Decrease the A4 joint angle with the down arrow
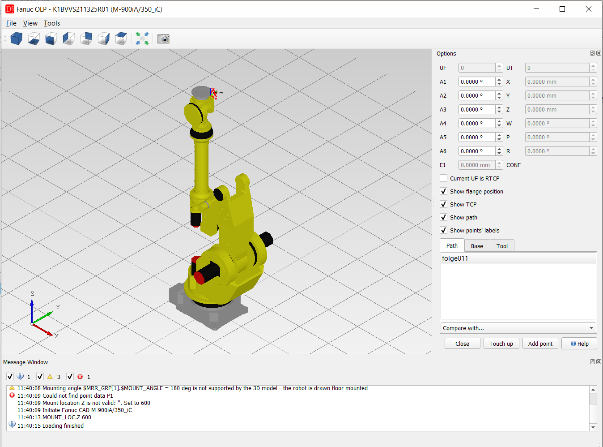 click(499, 125)
